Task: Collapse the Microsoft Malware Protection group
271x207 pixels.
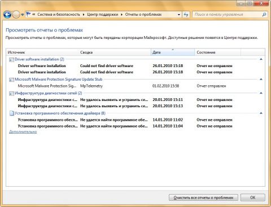Action: pyautogui.click(x=261, y=80)
